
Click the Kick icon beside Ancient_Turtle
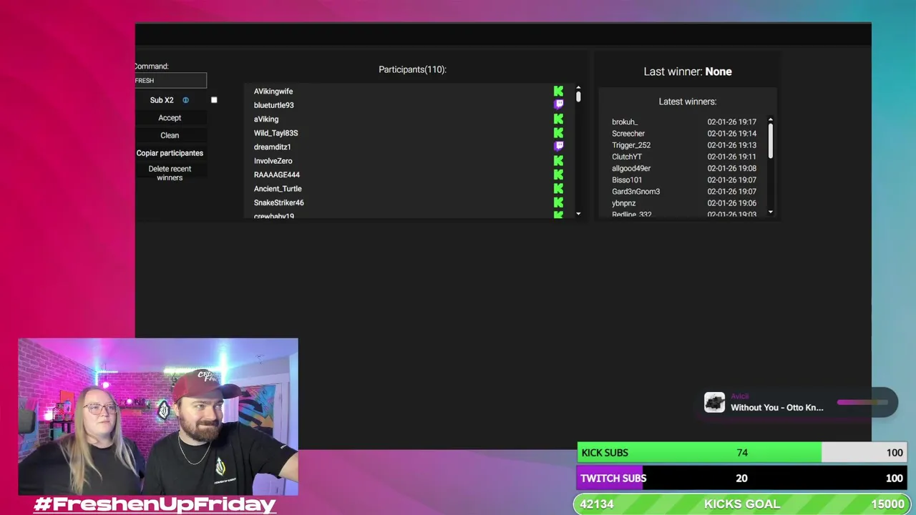(x=558, y=188)
